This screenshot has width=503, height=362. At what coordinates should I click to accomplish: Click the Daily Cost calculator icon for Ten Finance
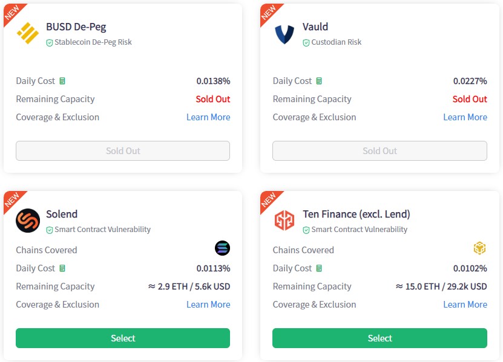click(319, 268)
